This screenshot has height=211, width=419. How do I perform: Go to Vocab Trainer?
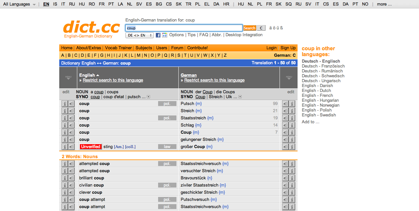click(x=118, y=48)
